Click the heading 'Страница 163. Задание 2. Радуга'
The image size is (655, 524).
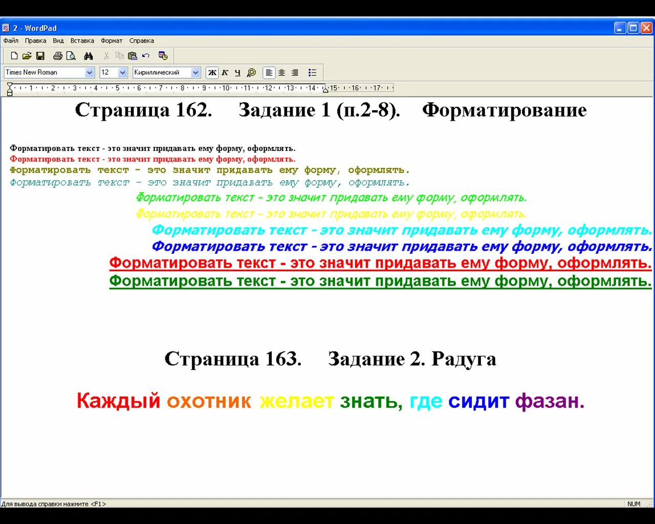pos(330,359)
